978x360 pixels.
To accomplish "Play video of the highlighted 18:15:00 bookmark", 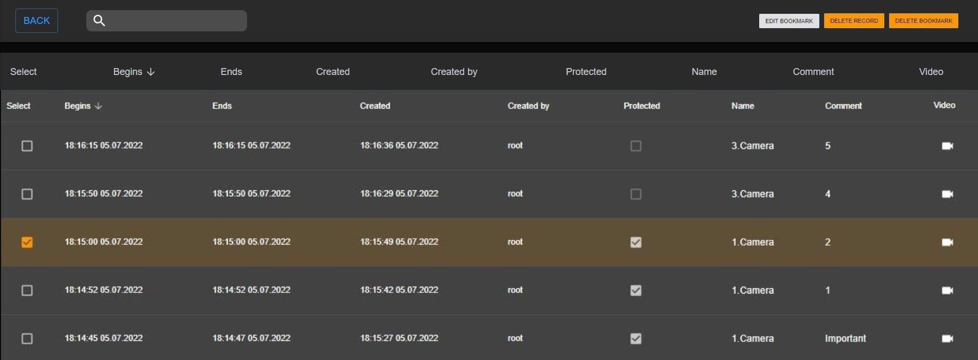I will (947, 242).
